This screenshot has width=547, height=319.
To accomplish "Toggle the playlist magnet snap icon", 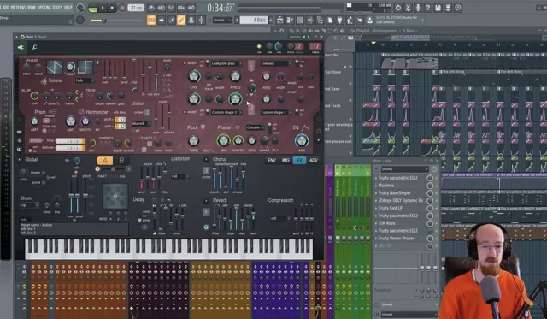I will click(282, 31).
